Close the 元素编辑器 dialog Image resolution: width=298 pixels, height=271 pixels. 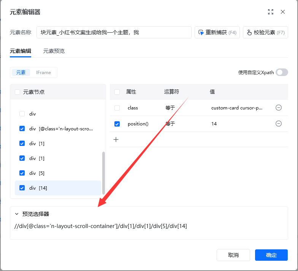point(283,12)
